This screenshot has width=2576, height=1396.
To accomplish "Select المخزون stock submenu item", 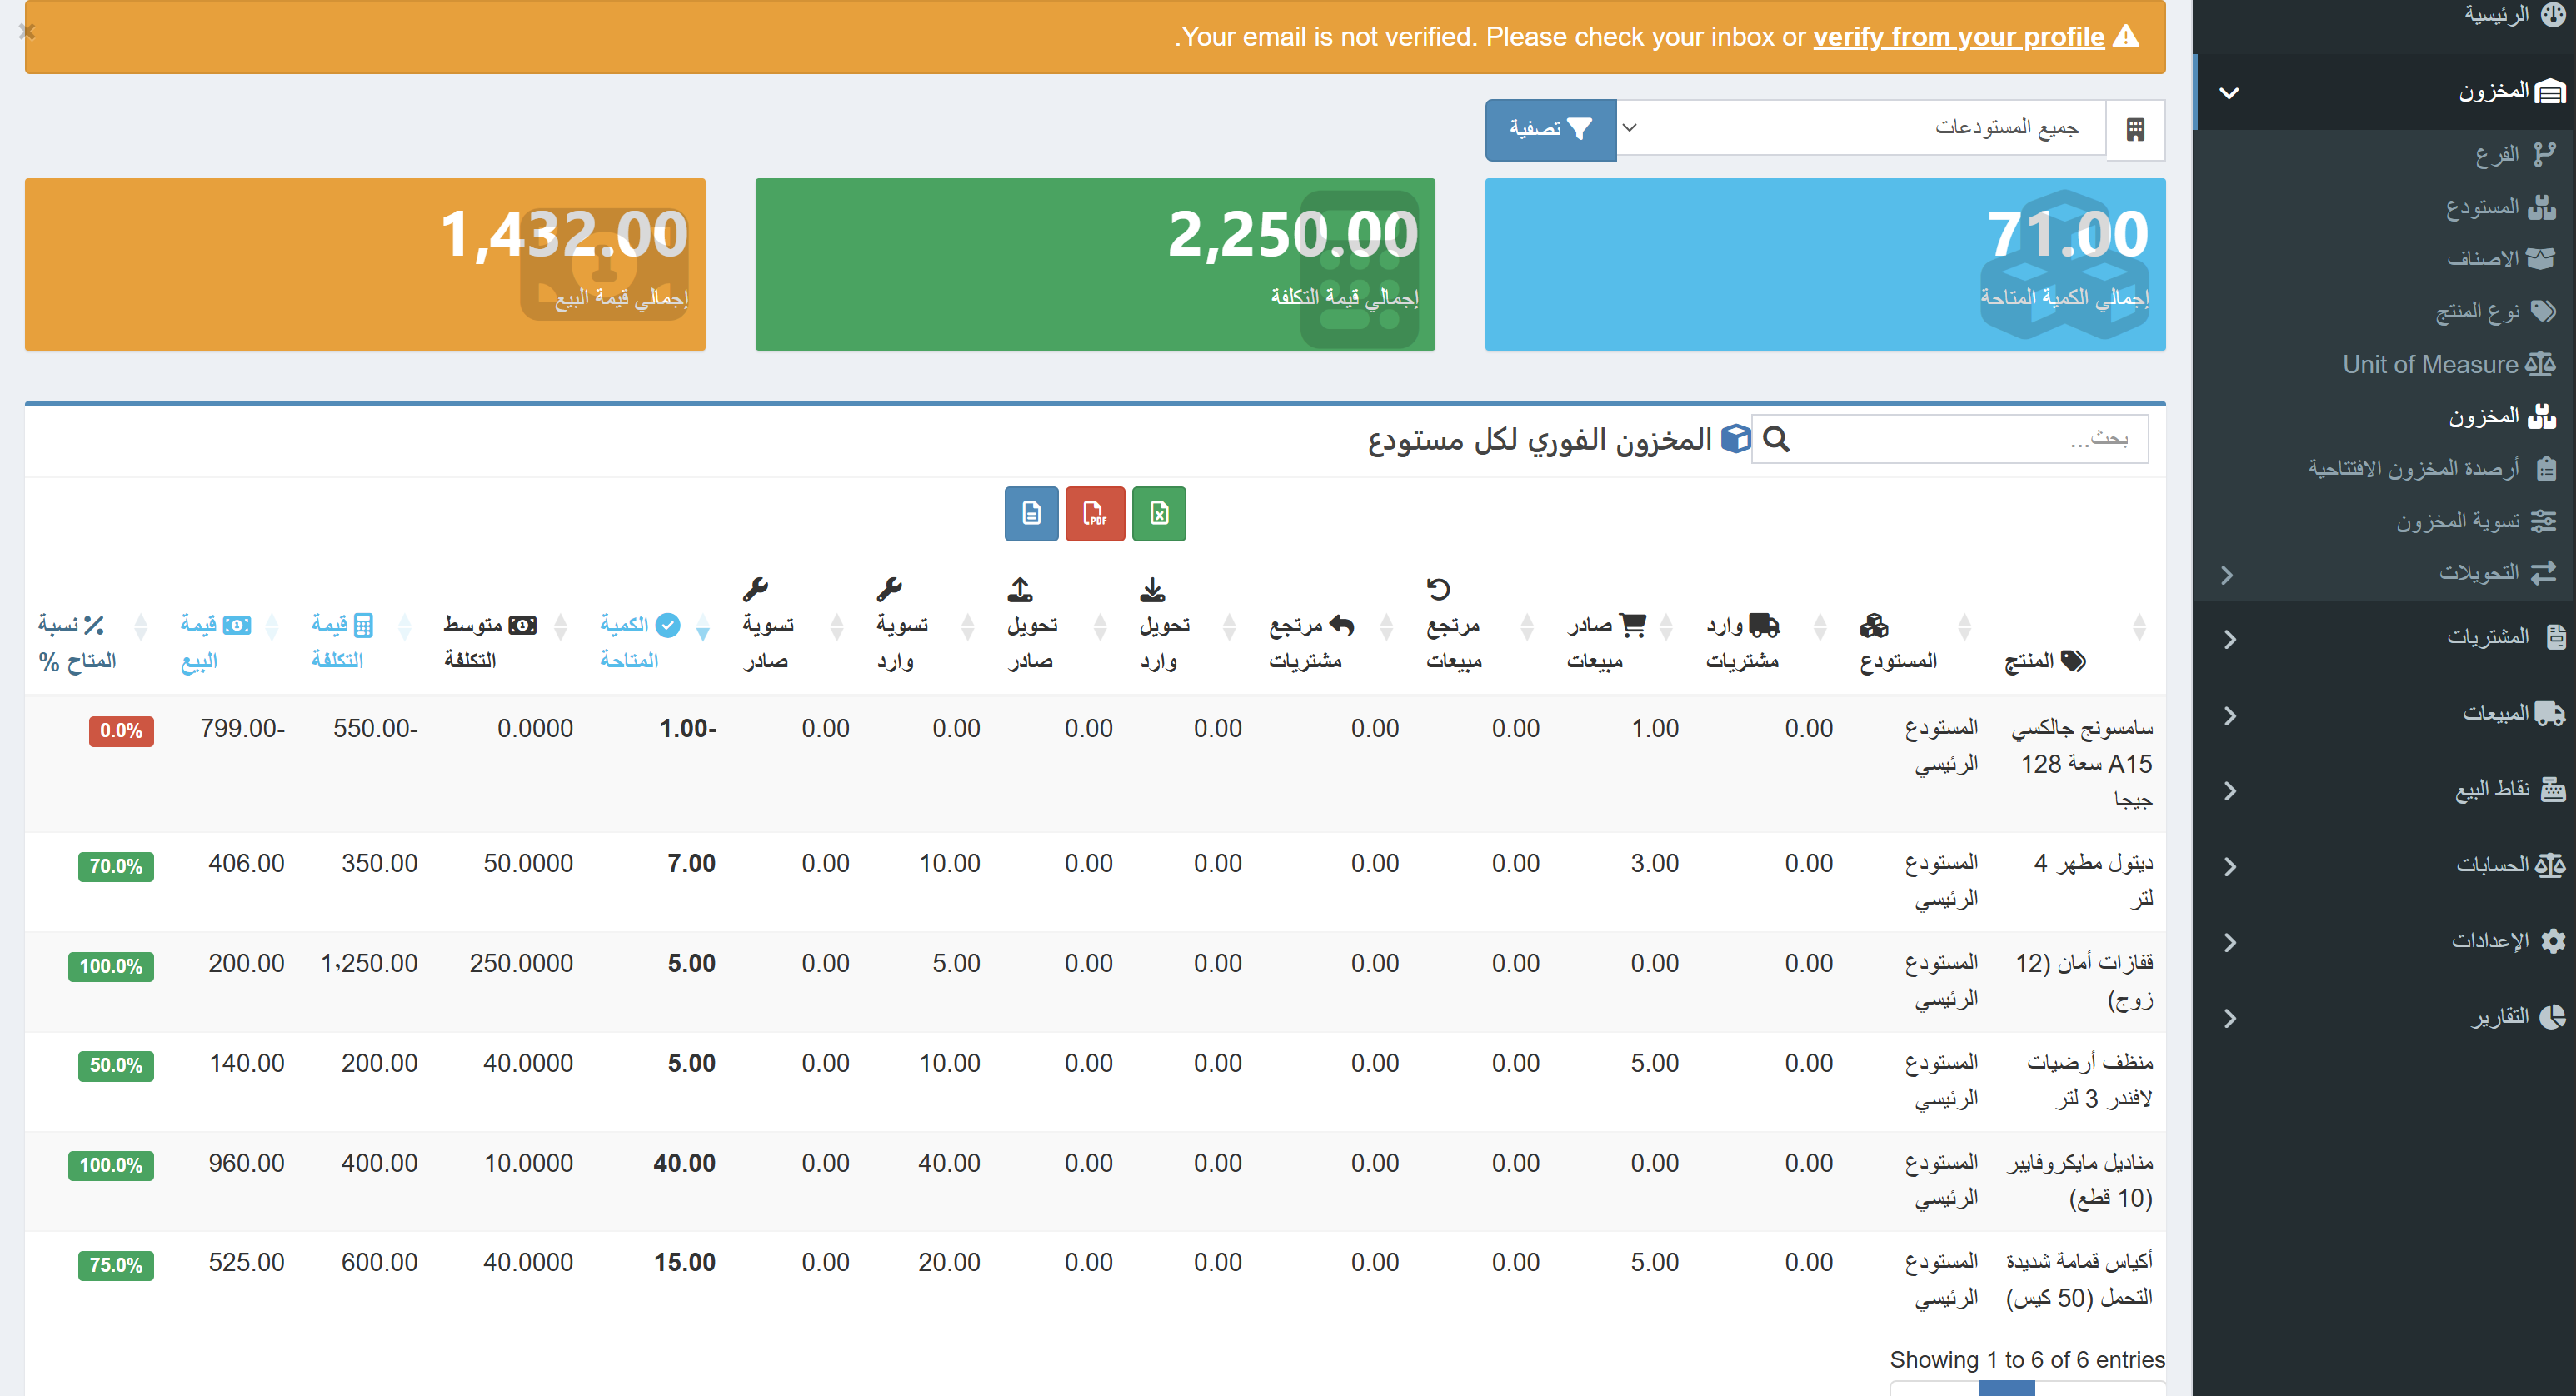I will tap(2385, 416).
